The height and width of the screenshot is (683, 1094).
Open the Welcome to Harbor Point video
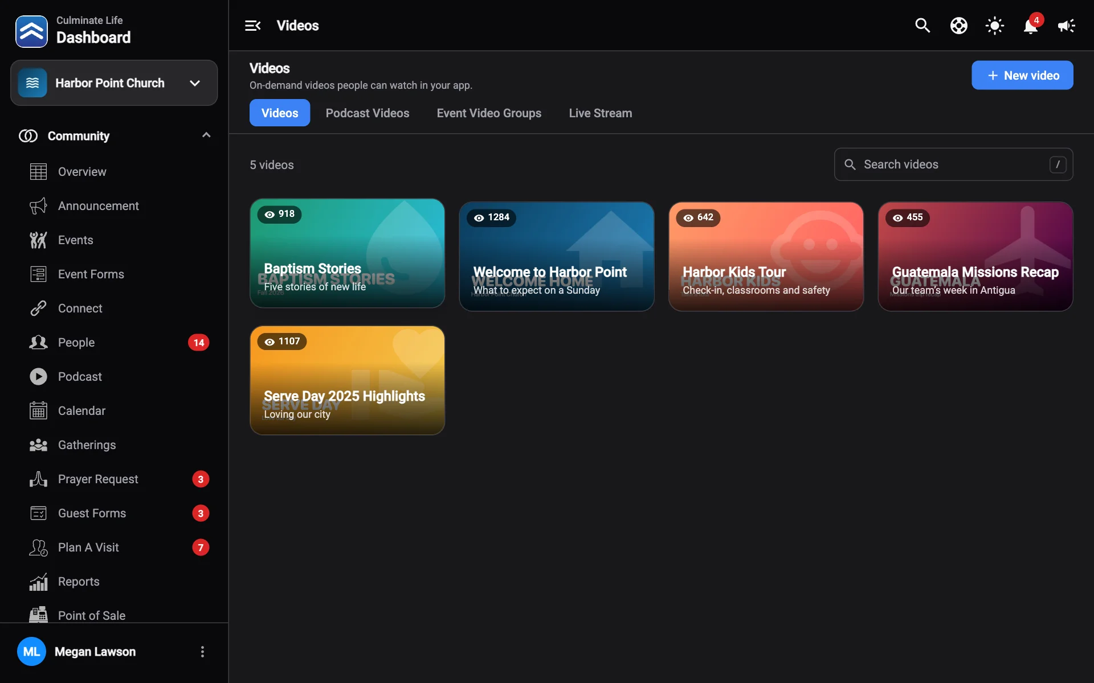click(x=557, y=256)
